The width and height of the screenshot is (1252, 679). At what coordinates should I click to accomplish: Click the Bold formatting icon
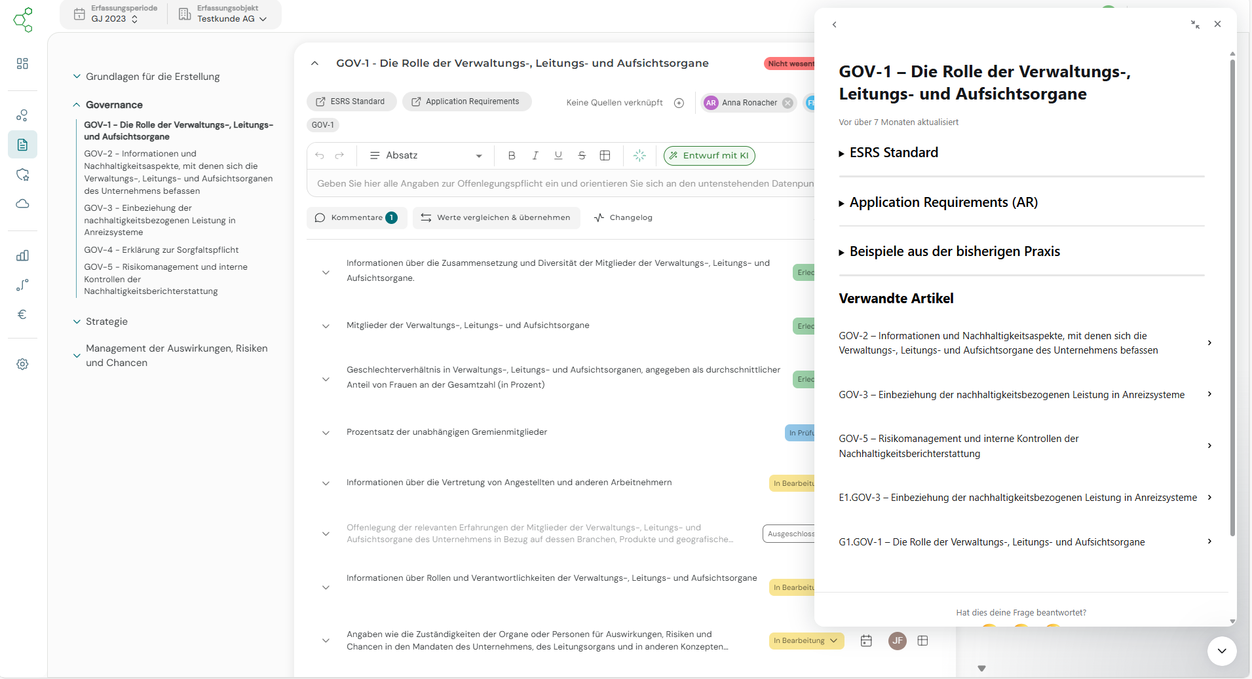click(512, 155)
